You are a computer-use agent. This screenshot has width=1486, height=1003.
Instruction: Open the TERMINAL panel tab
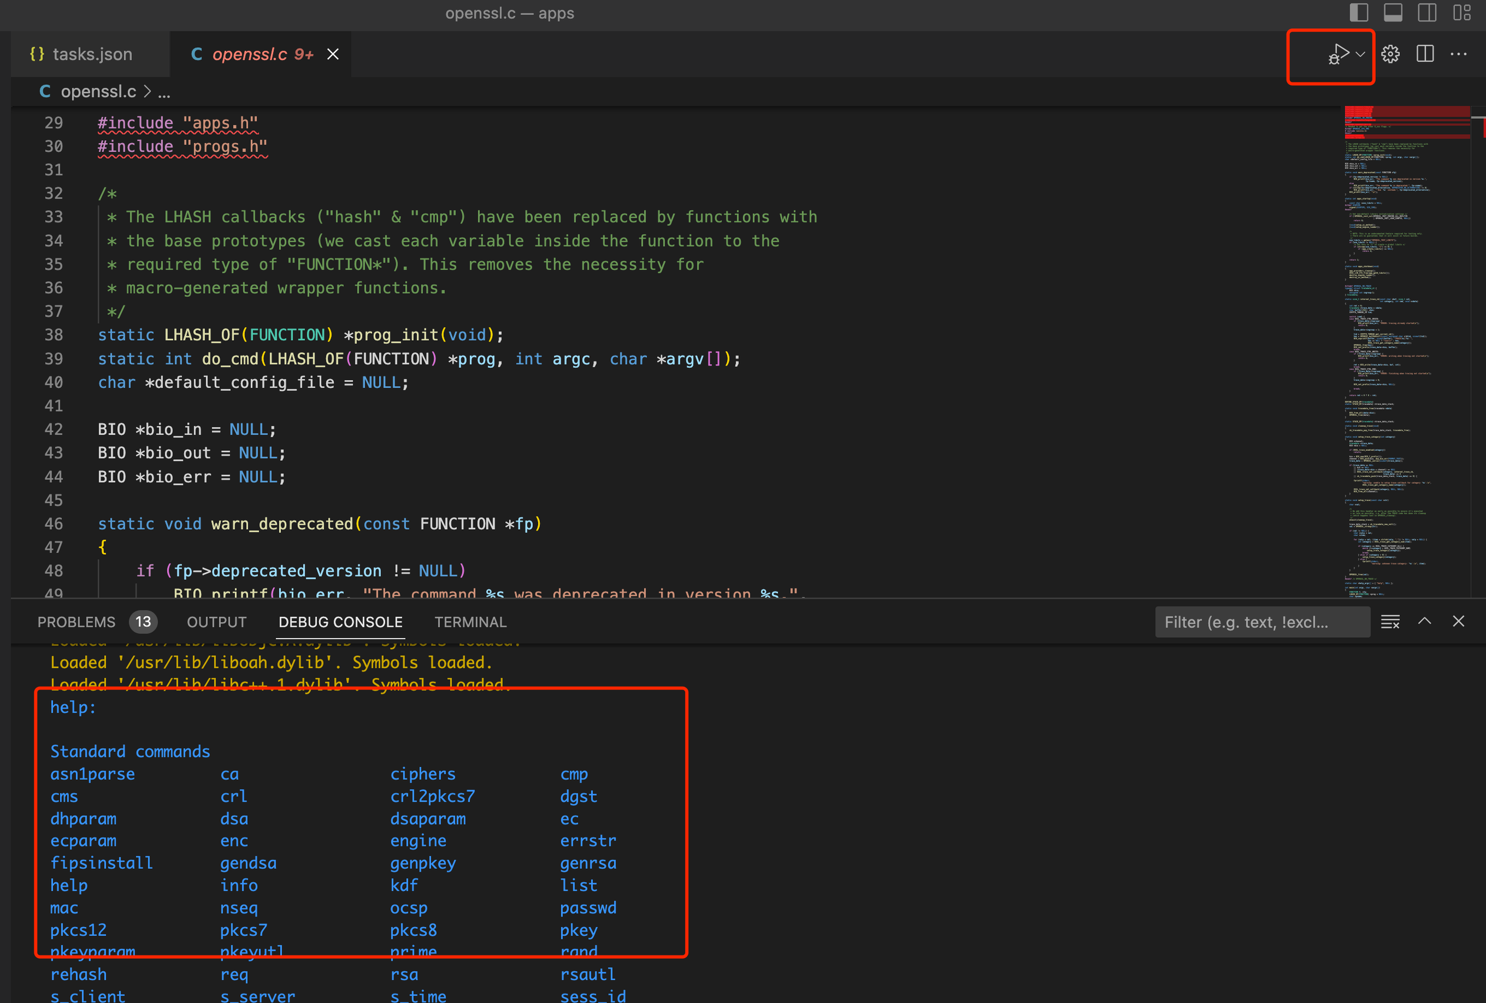click(470, 622)
